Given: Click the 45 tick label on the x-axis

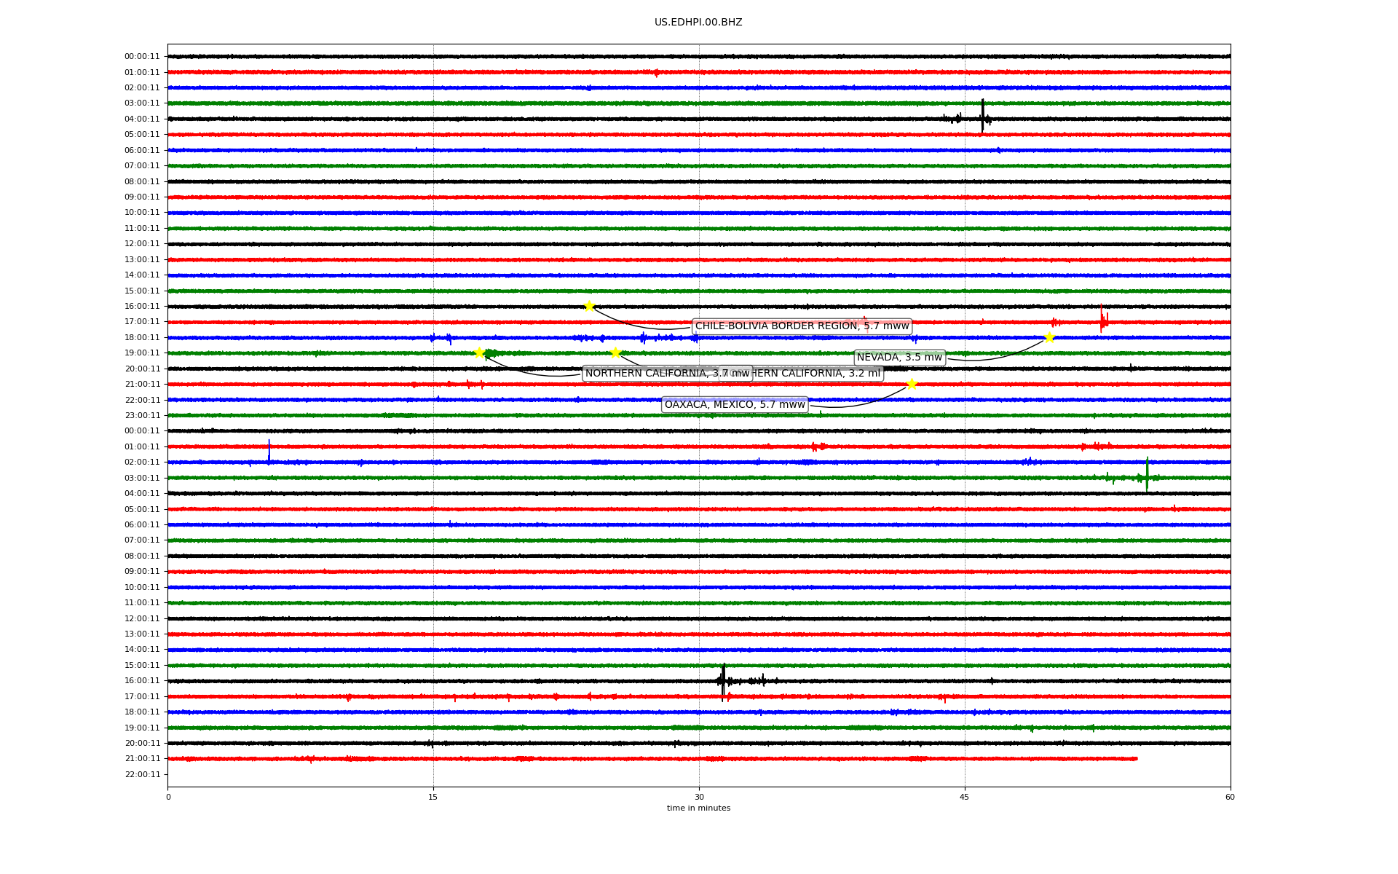Looking at the screenshot, I should click(965, 797).
